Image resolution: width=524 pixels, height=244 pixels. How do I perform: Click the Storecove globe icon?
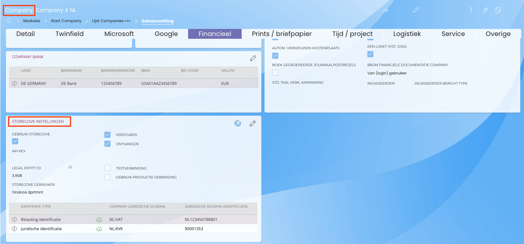(238, 123)
